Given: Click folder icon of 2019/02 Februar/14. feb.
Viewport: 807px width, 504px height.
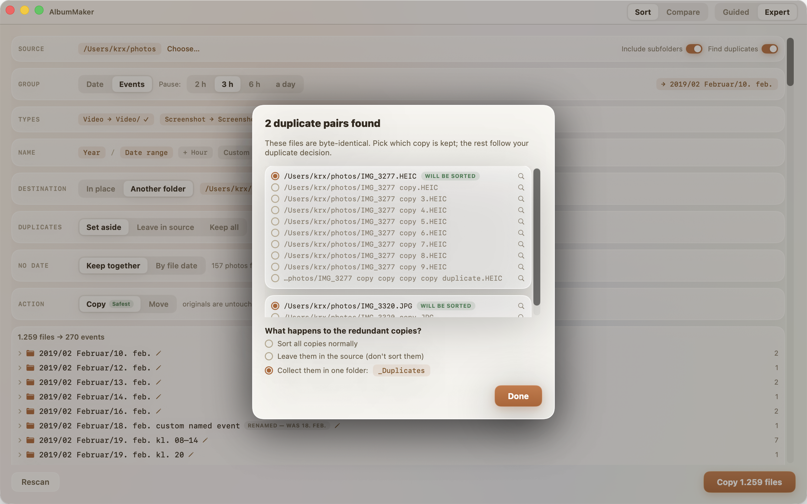Looking at the screenshot, I should coord(30,396).
